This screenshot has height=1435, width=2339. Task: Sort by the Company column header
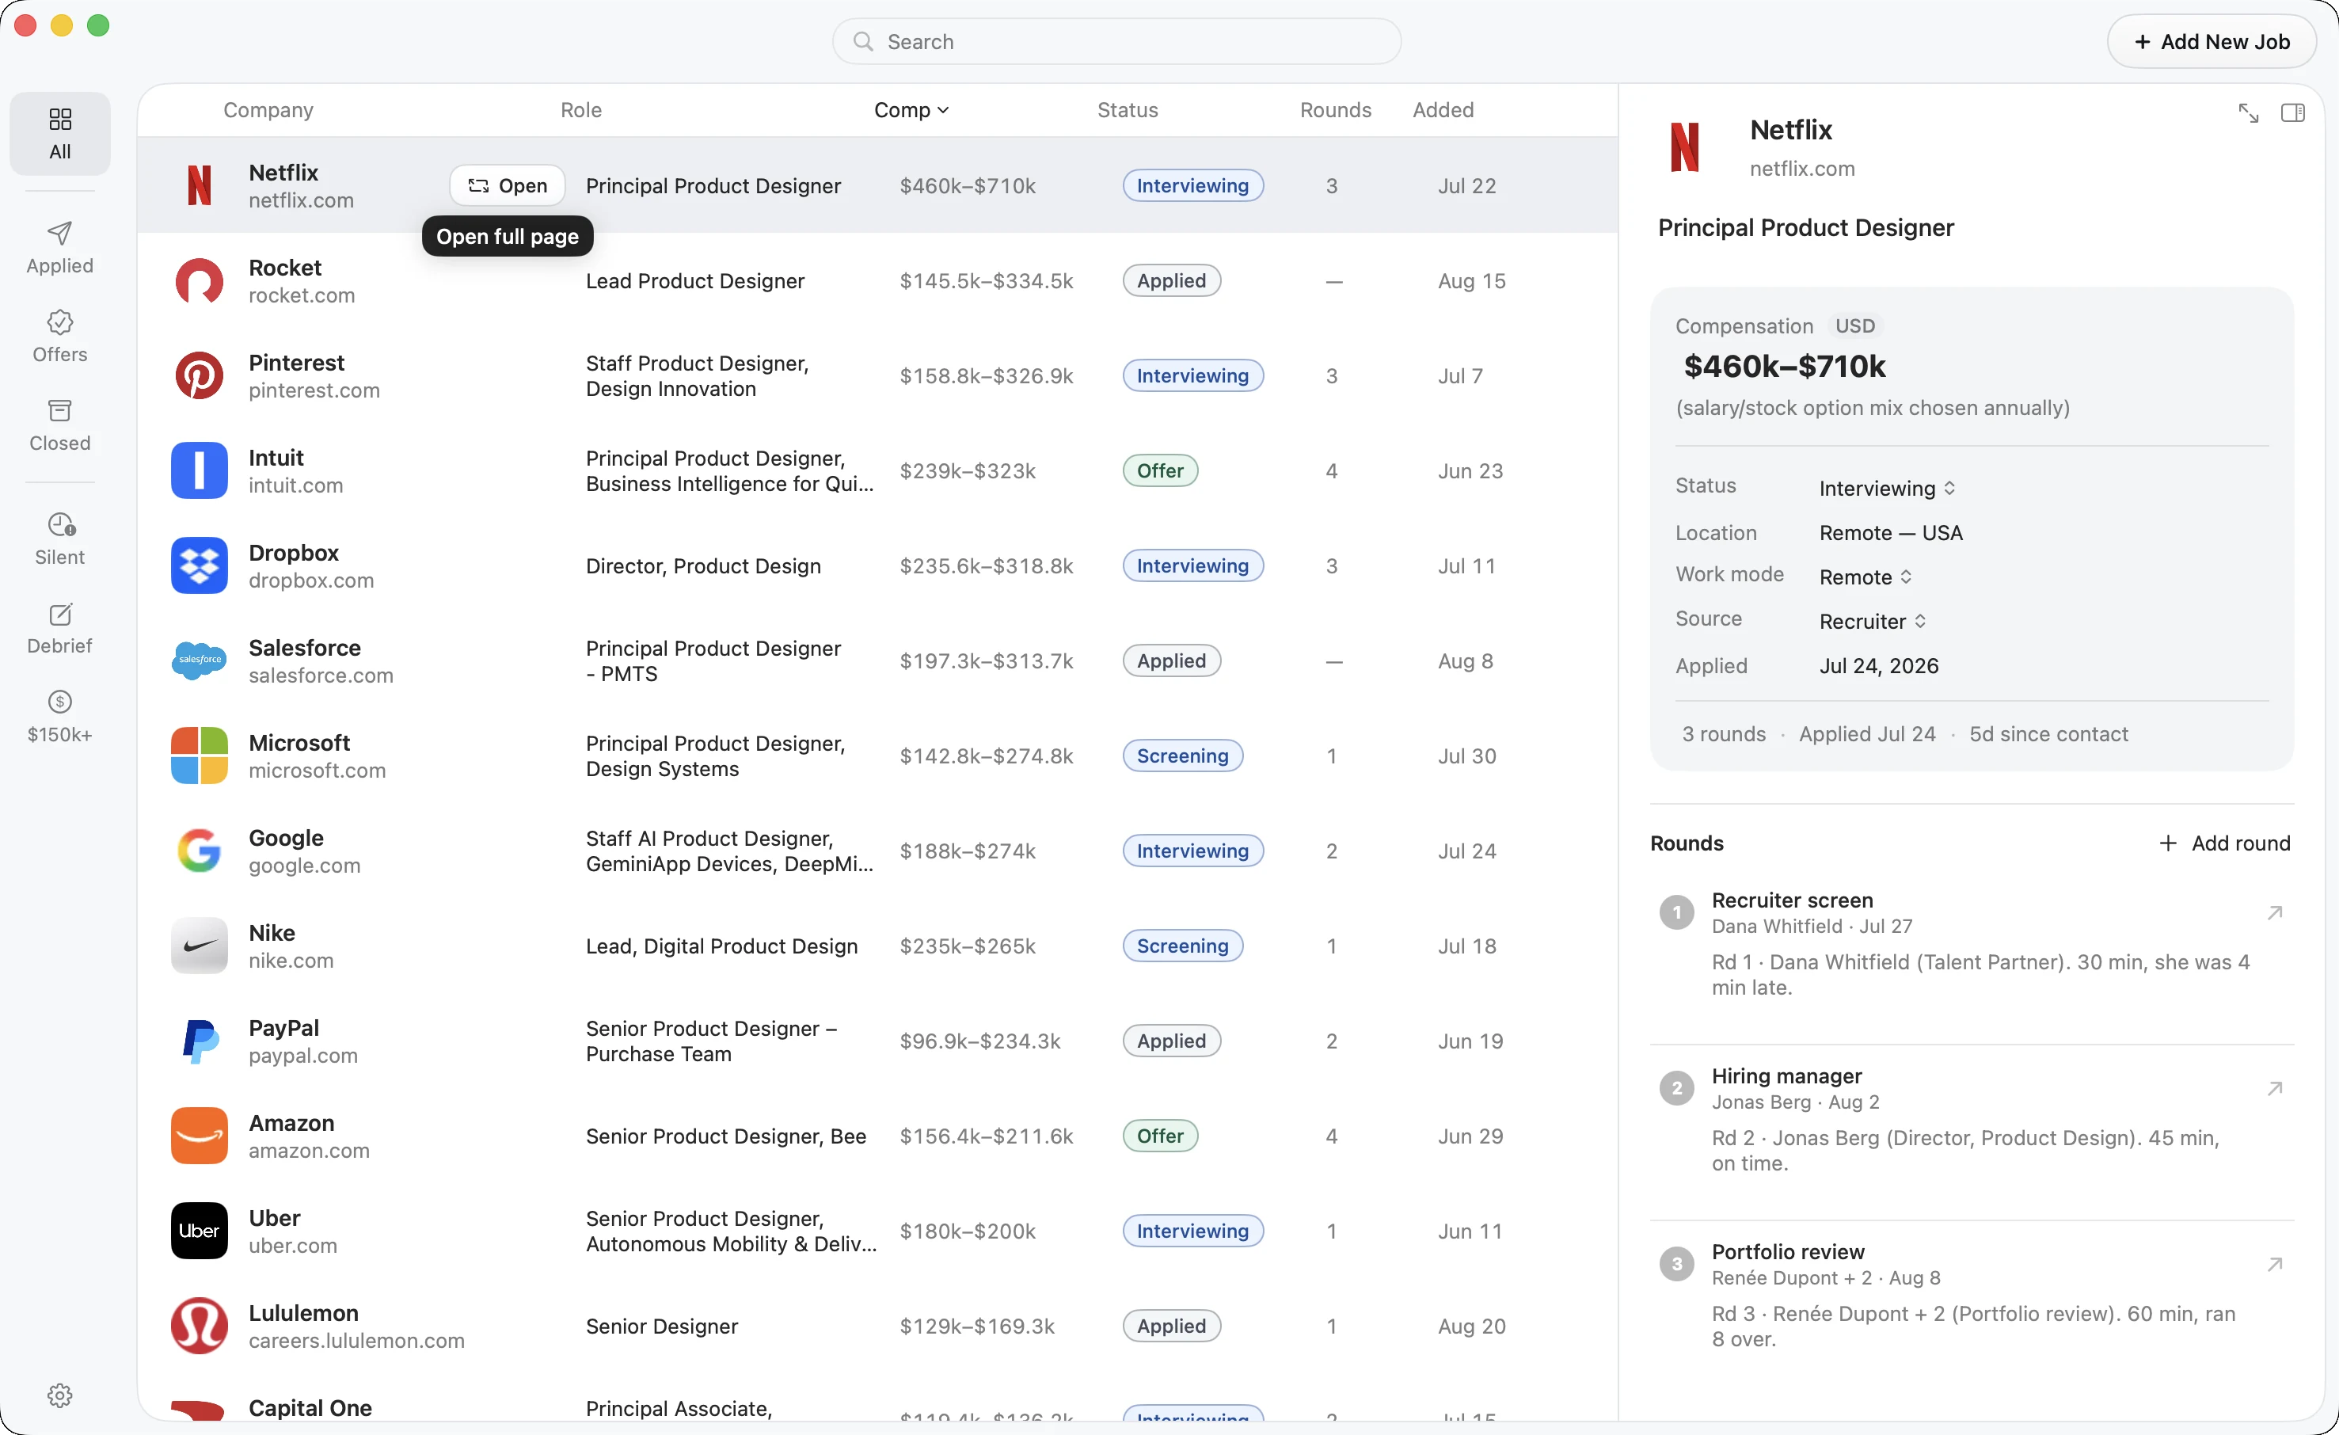(268, 110)
